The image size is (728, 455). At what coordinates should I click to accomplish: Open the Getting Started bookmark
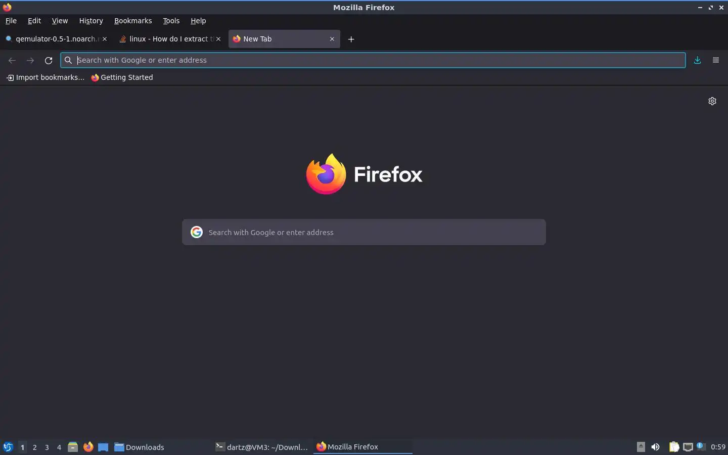pyautogui.click(x=122, y=77)
